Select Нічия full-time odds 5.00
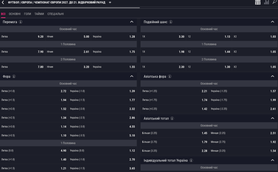Viewport: 278px width, 172px height. [x=68, y=37]
